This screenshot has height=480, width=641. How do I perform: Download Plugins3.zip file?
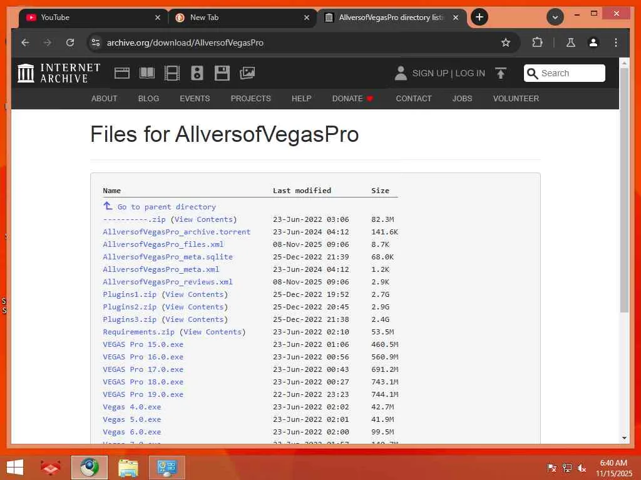point(130,319)
